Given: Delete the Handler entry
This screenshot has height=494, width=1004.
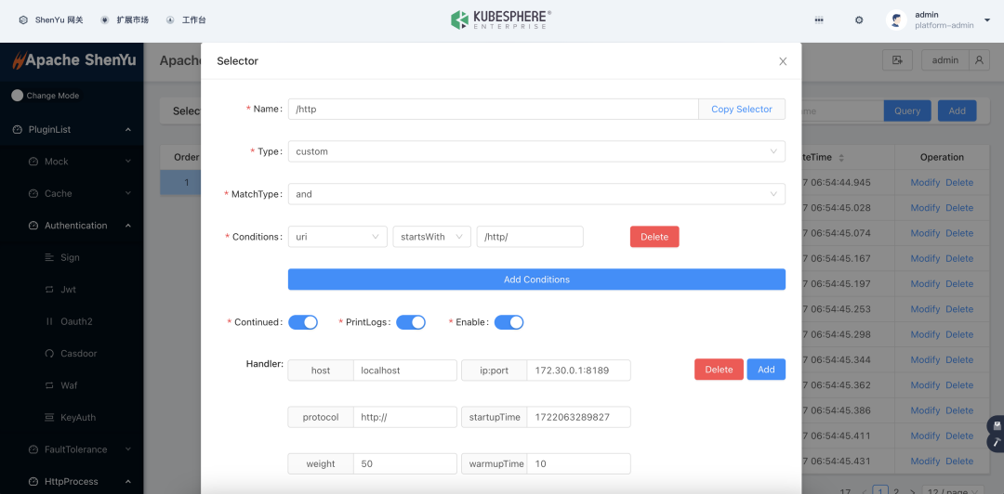Looking at the screenshot, I should tap(719, 370).
